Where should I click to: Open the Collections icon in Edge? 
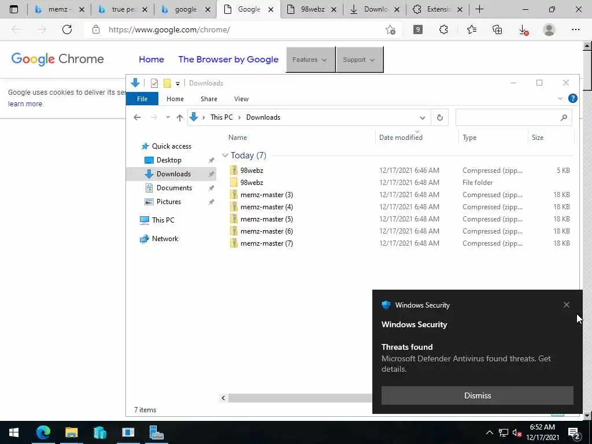click(497, 29)
